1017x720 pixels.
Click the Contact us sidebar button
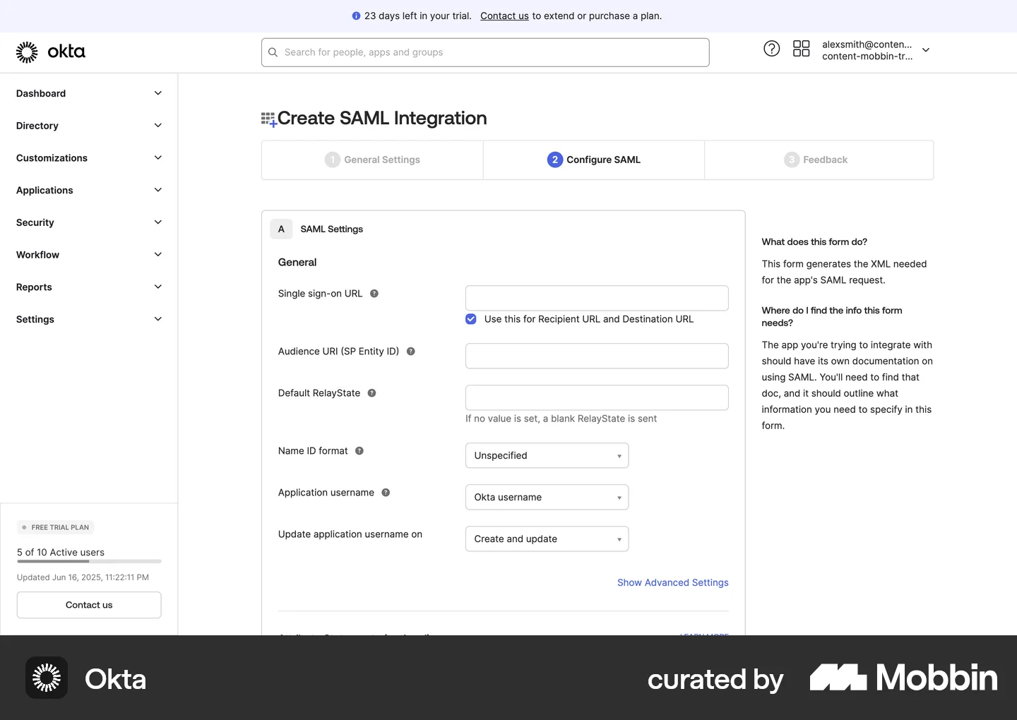(89, 605)
